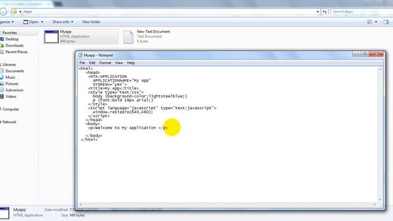Click the up arrow of Notepad vertical scrollbar

[x=380, y=69]
